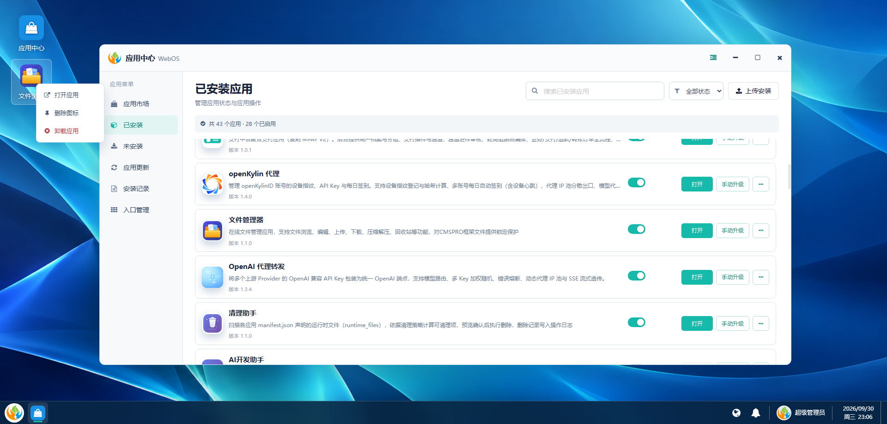The image size is (887, 424).
Task: Open the OpenAI 代理转发 app via 打开
Action: [697, 277]
